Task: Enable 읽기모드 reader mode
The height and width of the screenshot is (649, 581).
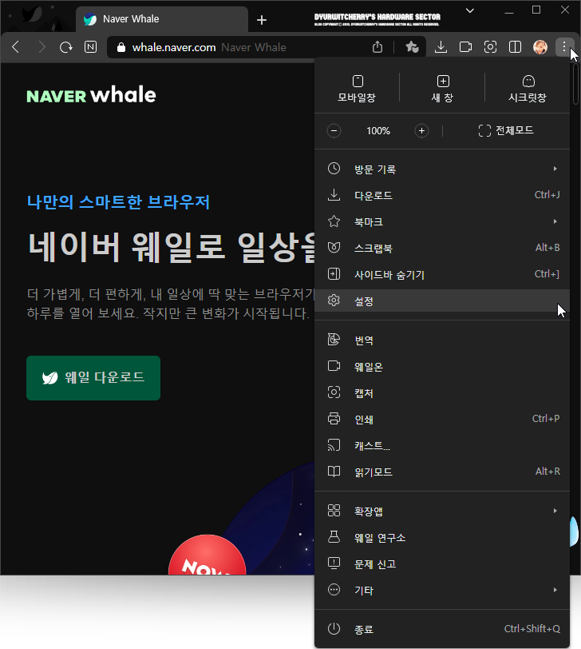Action: pyautogui.click(x=442, y=472)
